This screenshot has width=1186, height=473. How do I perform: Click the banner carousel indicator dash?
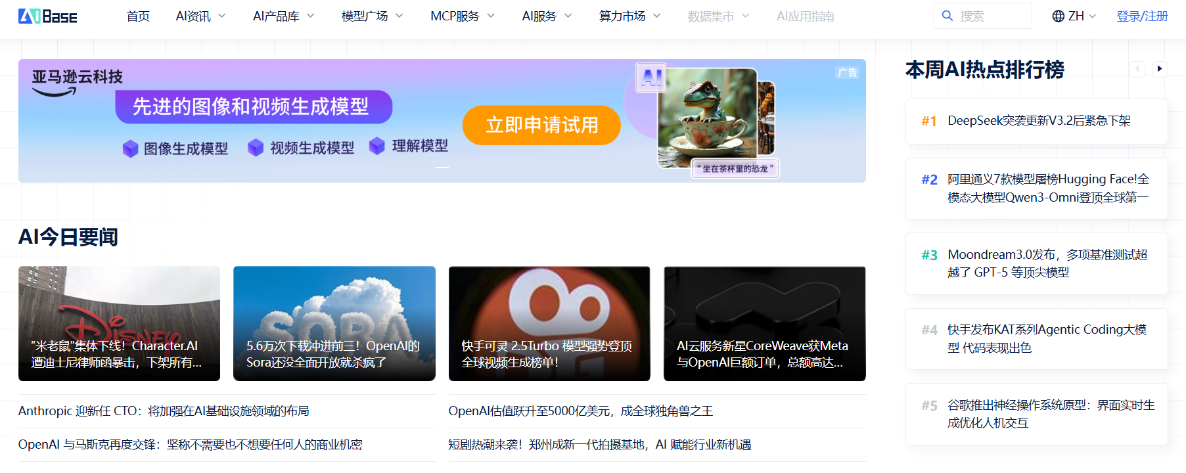click(x=442, y=168)
